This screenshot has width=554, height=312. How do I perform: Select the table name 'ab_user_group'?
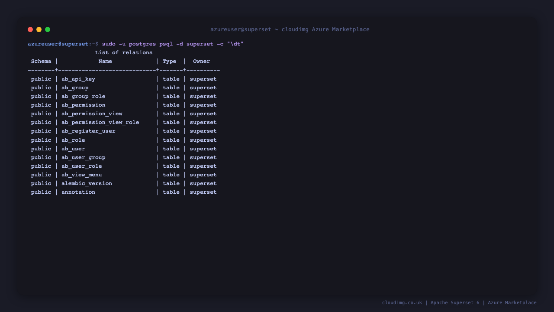tap(84, 157)
